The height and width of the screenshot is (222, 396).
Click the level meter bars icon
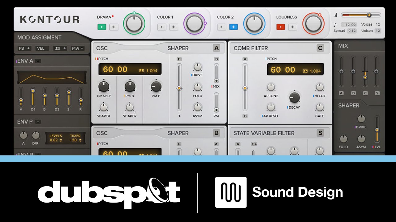335,15
